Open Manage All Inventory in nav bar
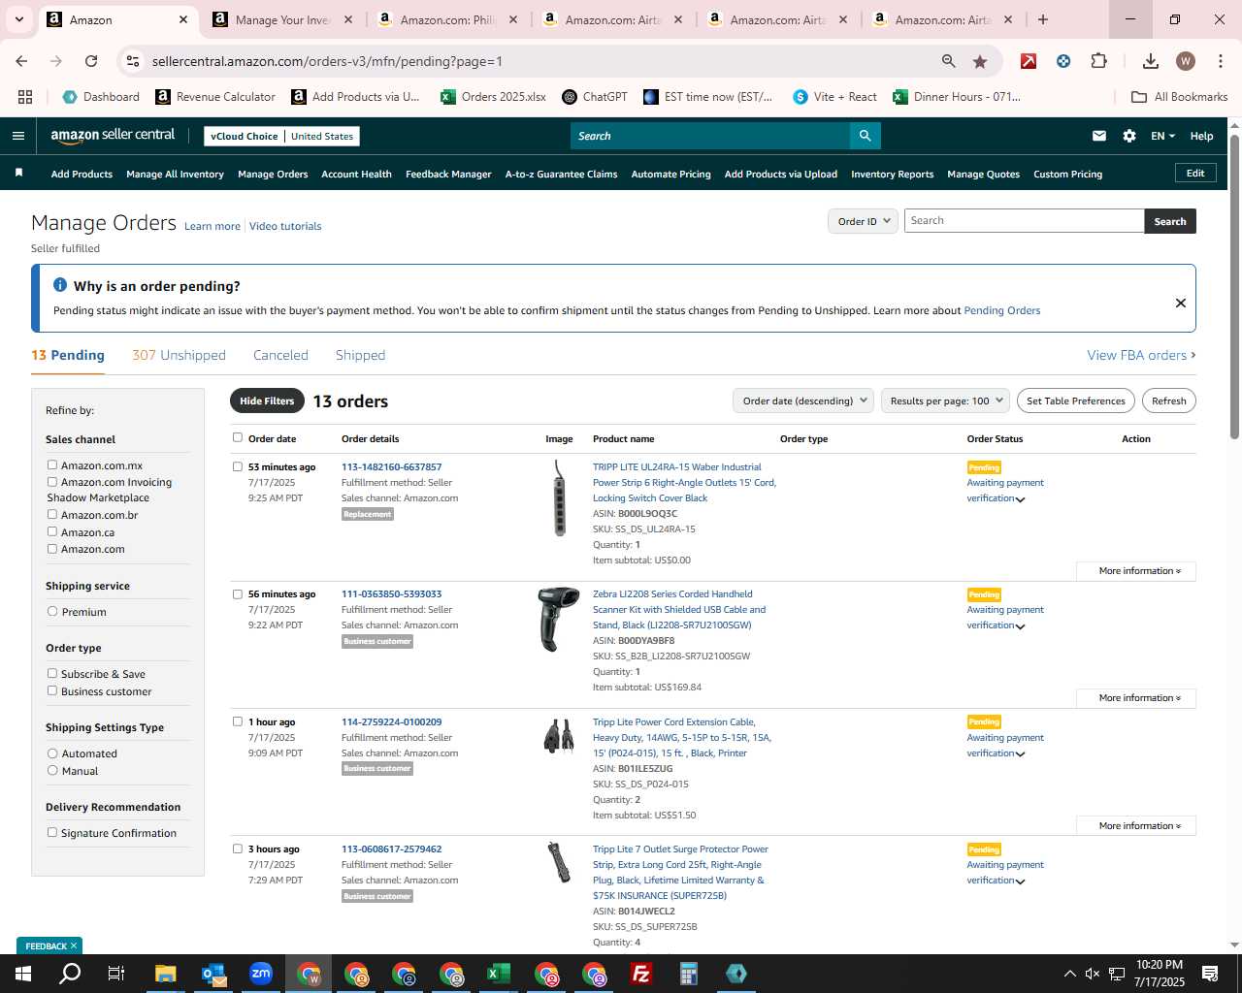The height and width of the screenshot is (993, 1242). (x=175, y=175)
